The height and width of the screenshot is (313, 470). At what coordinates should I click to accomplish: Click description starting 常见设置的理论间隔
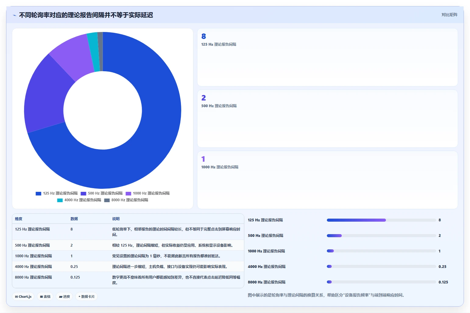(x=166, y=256)
